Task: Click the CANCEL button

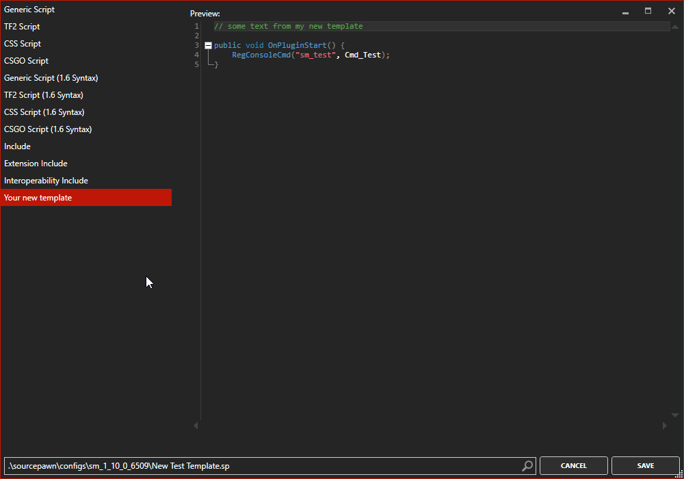Action: click(574, 466)
